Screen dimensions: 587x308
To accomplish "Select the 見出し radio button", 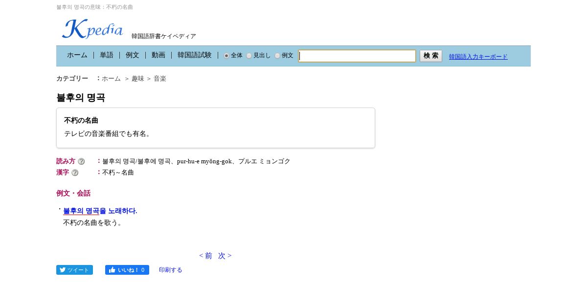I will pyautogui.click(x=249, y=56).
